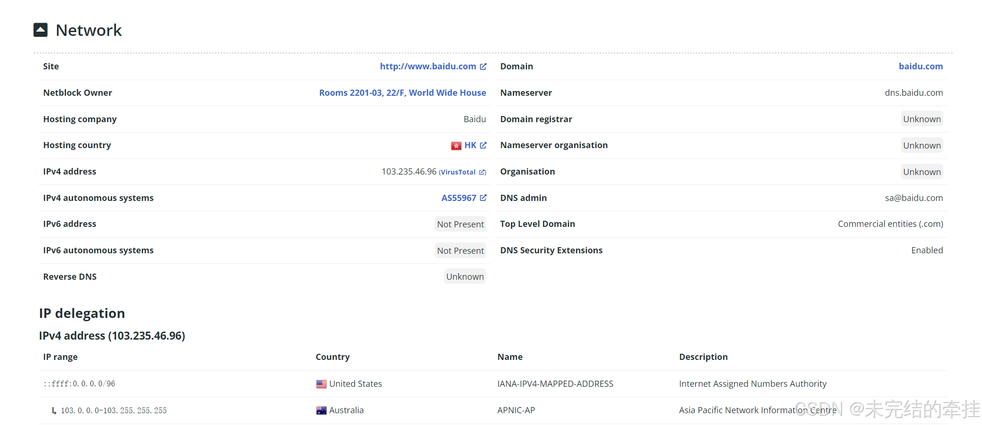Click external link icon next to HK

coord(483,145)
